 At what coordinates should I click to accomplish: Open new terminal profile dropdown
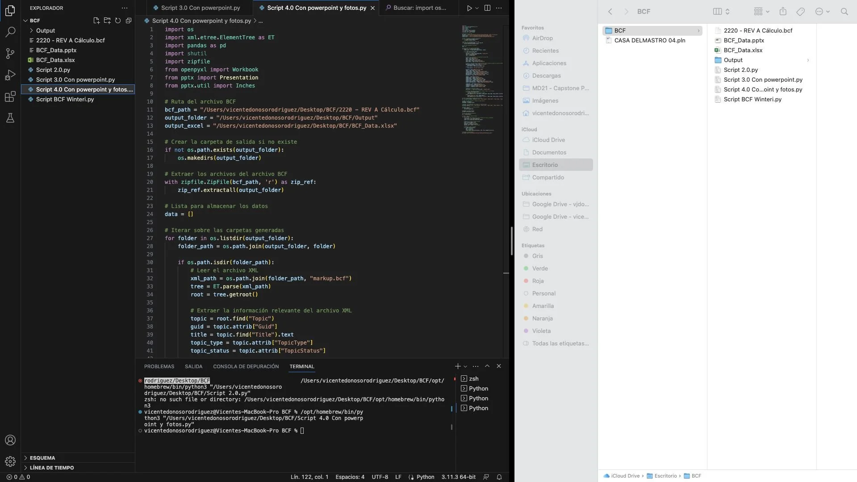(x=465, y=366)
